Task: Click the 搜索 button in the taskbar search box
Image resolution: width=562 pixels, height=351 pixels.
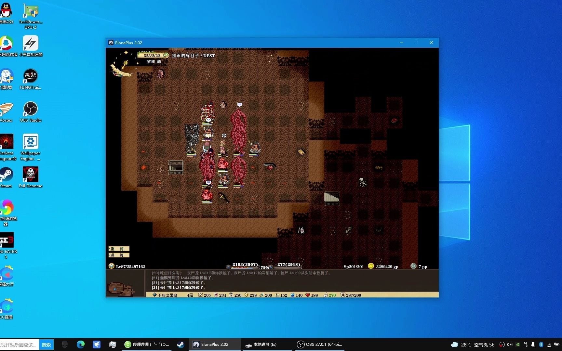Action: [x=46, y=344]
